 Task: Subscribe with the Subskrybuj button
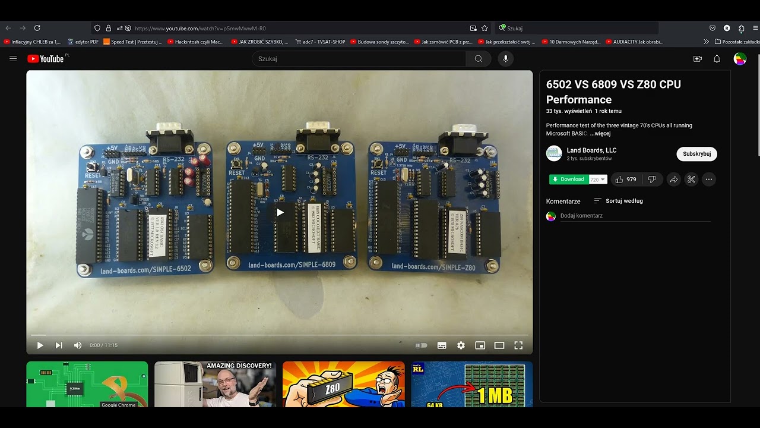pos(696,154)
